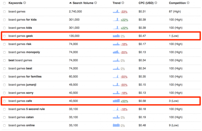Click the 135,000 search volume value
The image size is (202, 131).
click(x=74, y=36)
